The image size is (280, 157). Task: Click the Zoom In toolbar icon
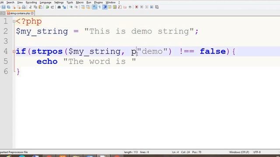coord(71,7)
